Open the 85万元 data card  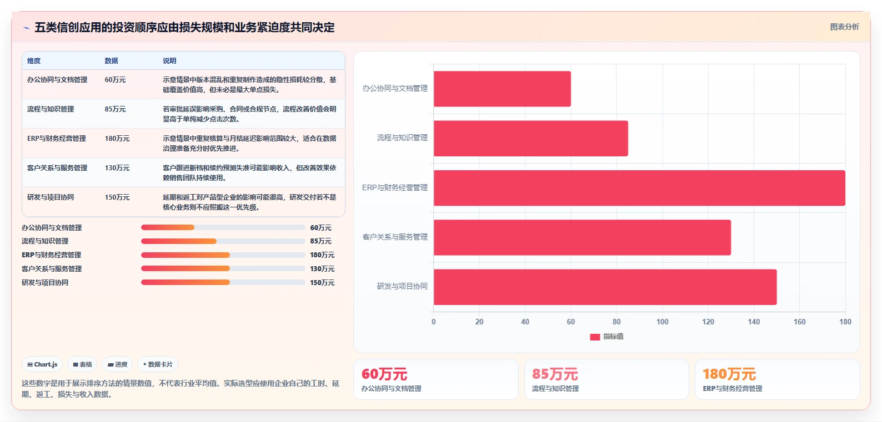[607, 379]
